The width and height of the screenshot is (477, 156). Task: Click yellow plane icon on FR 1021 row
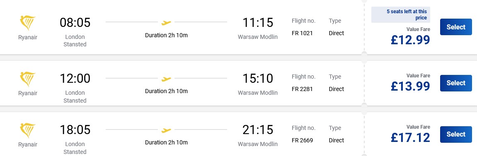(x=166, y=22)
